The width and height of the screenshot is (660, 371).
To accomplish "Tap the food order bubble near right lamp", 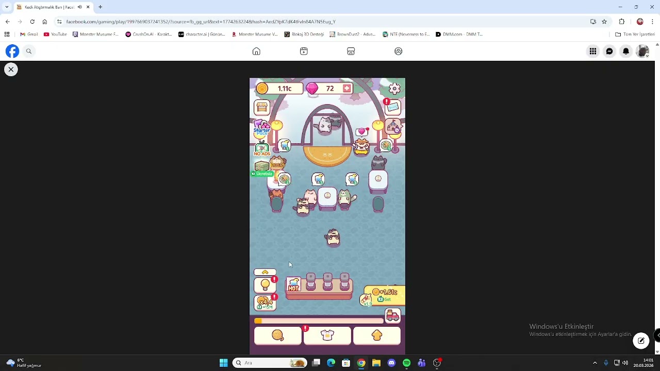I will pos(386,146).
